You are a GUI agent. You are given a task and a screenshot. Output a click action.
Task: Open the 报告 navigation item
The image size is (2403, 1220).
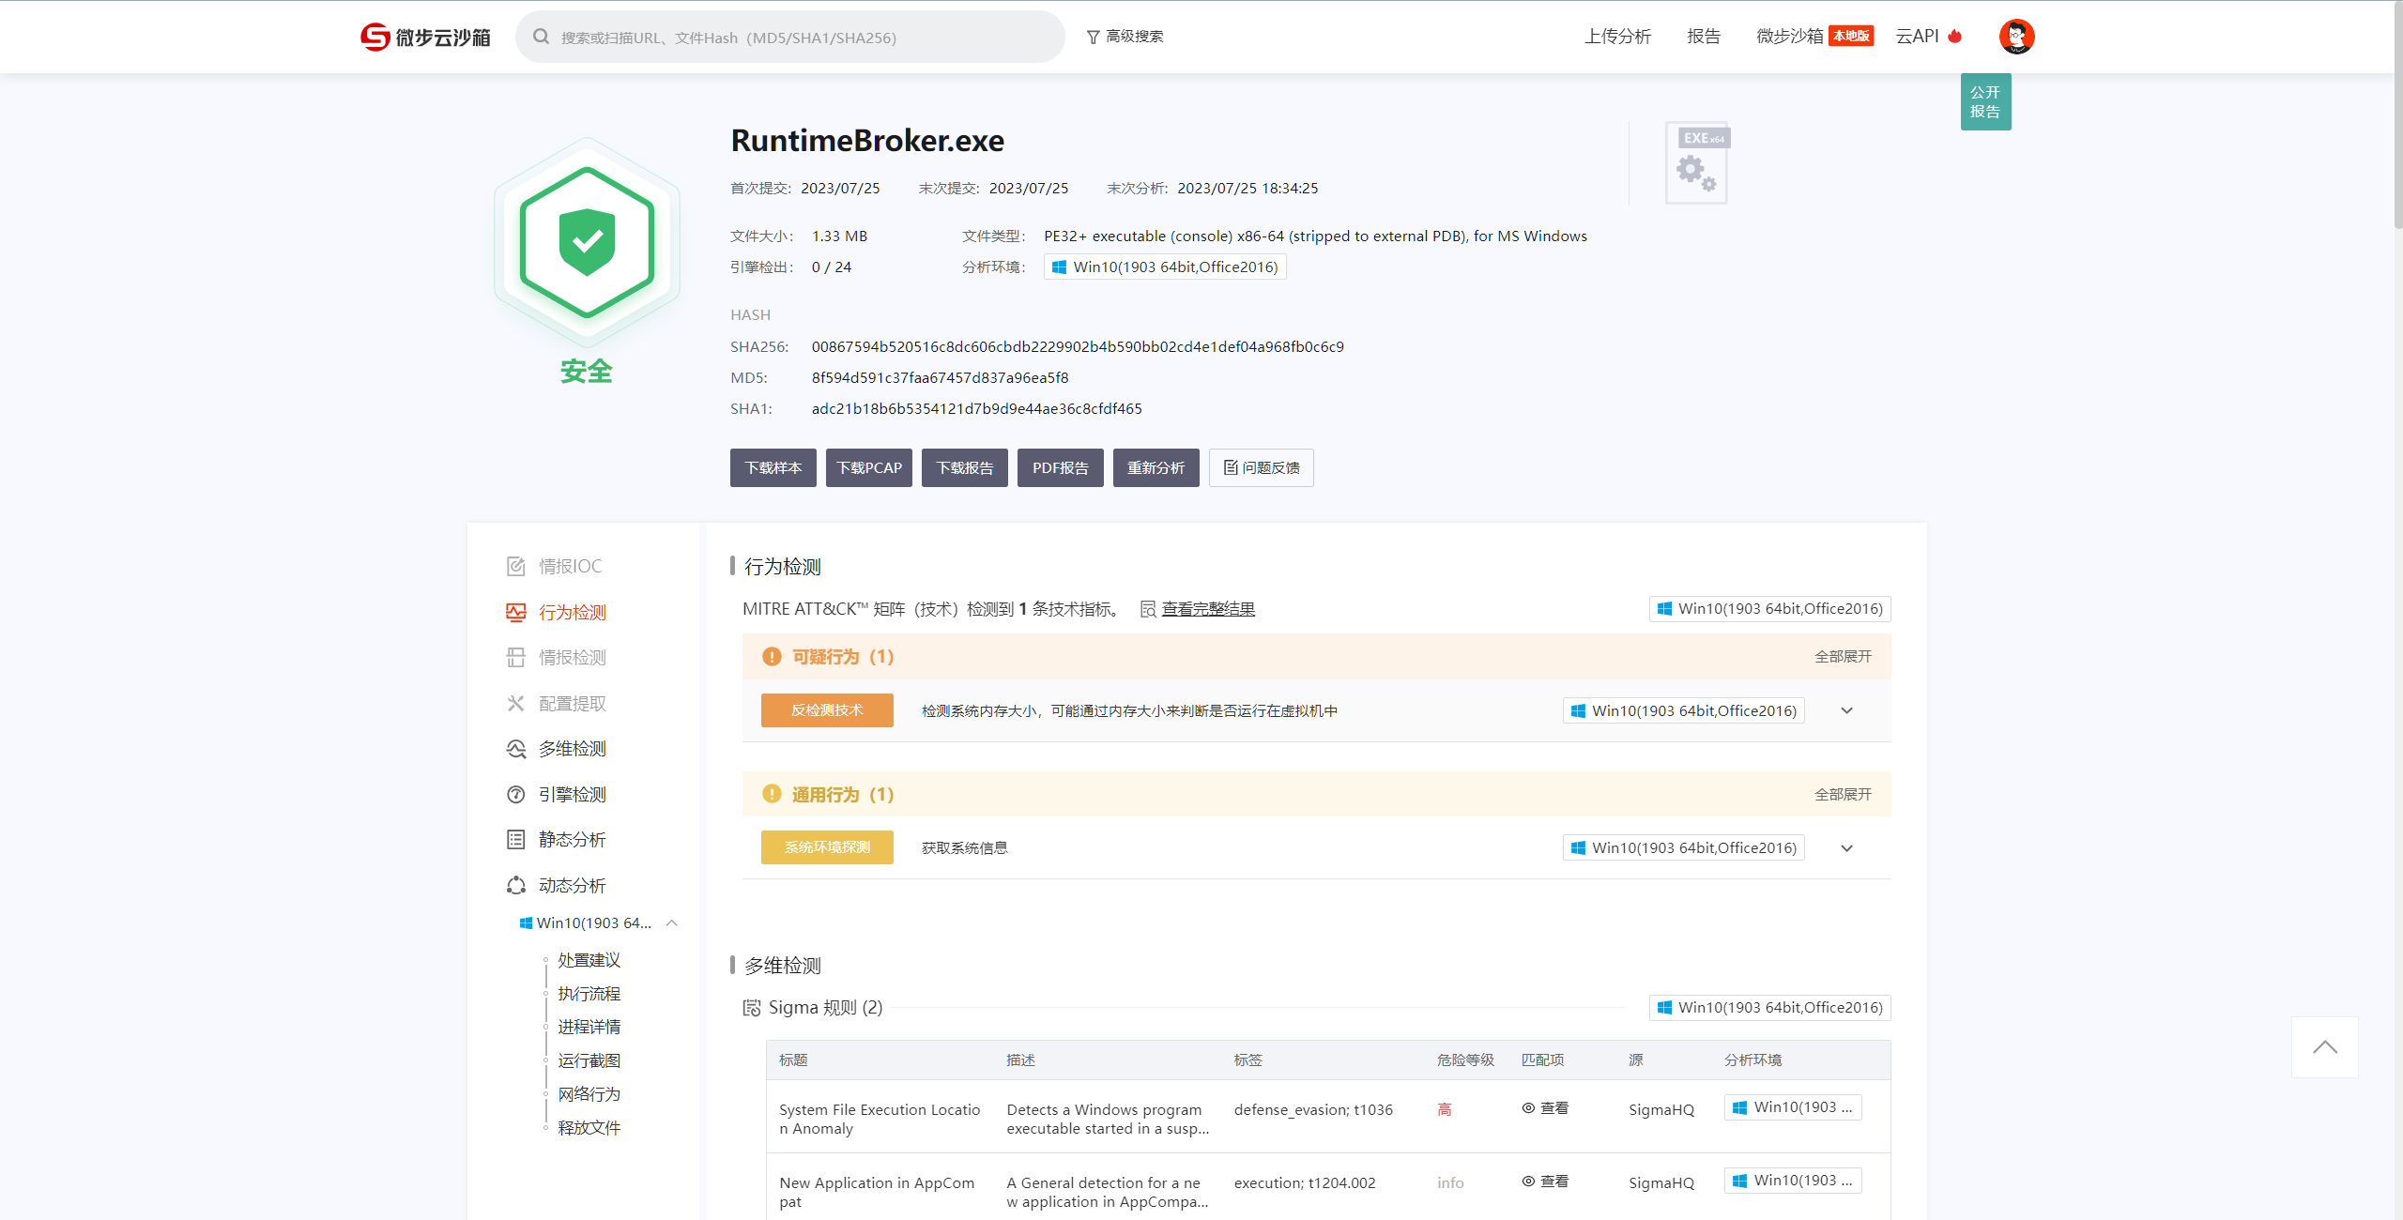tap(1703, 37)
